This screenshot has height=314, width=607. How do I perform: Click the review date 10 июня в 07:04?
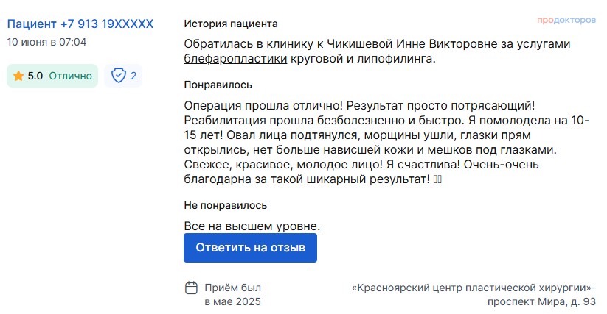coord(46,42)
